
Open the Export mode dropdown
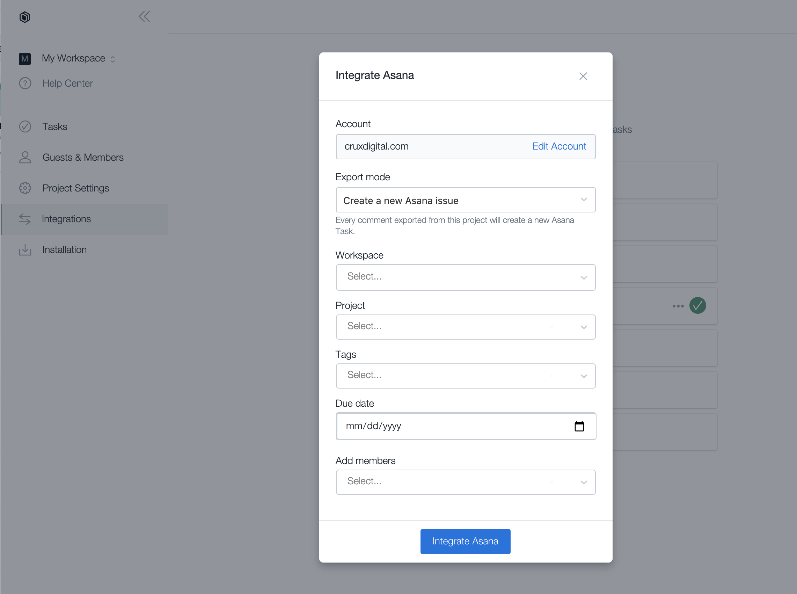pos(465,200)
